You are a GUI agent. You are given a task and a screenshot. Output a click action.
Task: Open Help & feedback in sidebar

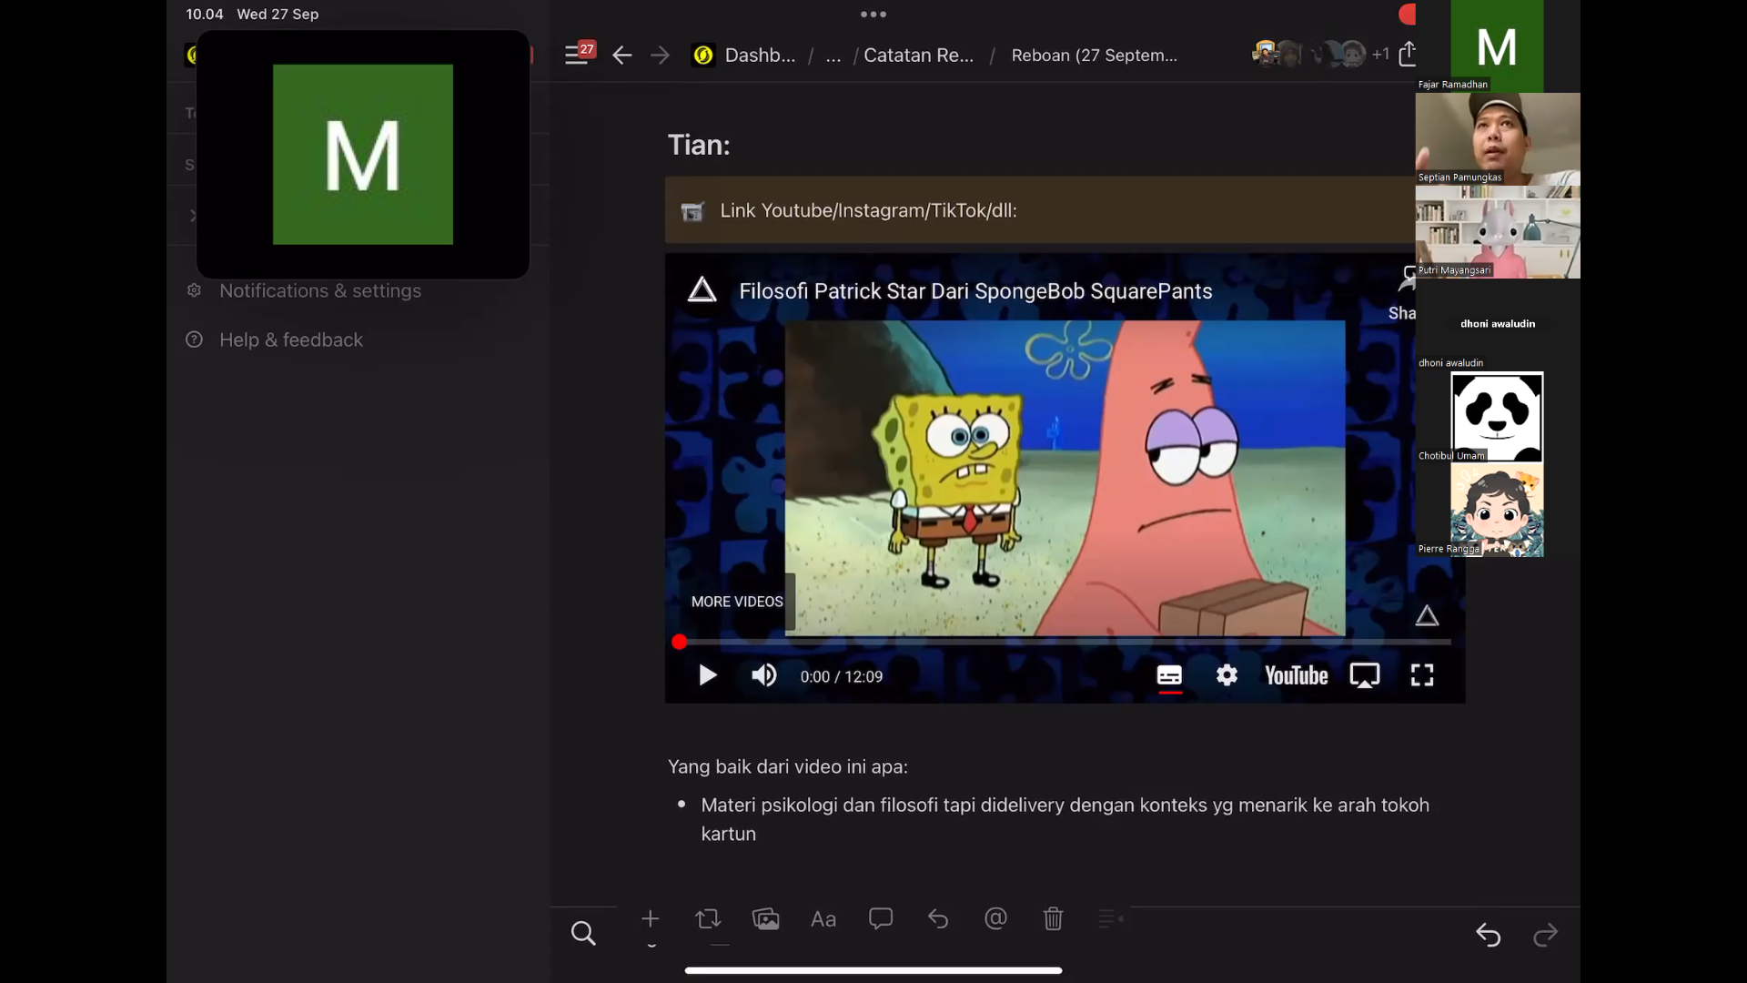[275, 339]
